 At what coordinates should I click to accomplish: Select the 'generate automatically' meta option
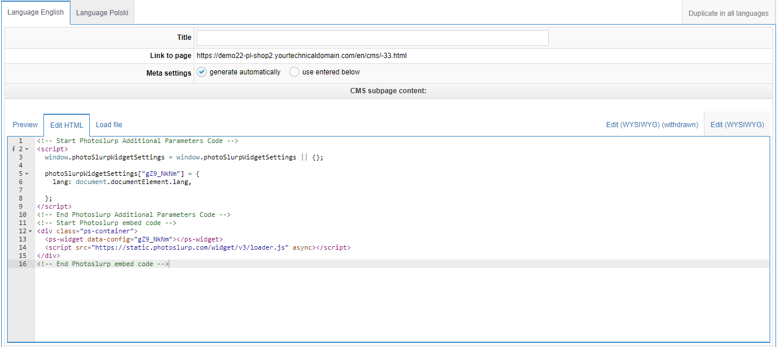pyautogui.click(x=201, y=72)
